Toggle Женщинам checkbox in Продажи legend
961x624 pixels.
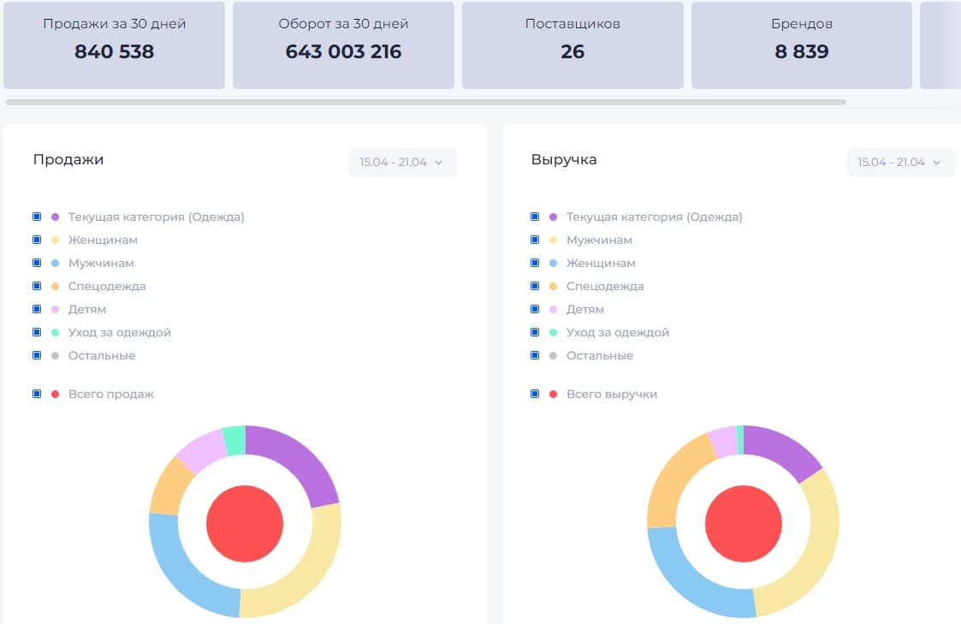pos(37,240)
